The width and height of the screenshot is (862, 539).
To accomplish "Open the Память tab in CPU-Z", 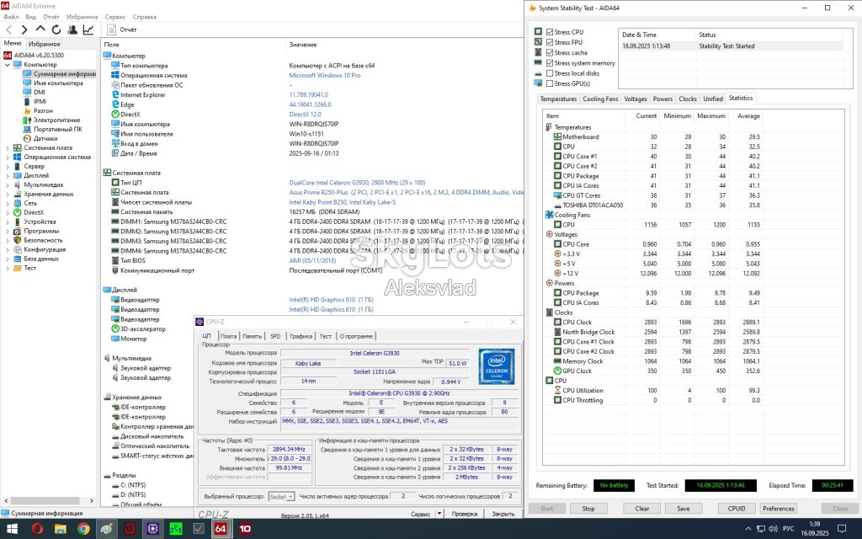I will click(253, 336).
